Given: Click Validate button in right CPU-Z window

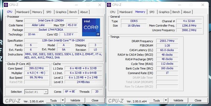Looking at the screenshot, I should click(179, 100).
